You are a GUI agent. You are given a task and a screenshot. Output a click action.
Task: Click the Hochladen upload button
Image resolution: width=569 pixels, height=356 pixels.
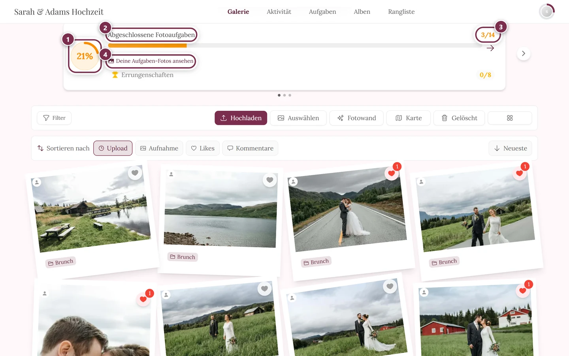[241, 118]
